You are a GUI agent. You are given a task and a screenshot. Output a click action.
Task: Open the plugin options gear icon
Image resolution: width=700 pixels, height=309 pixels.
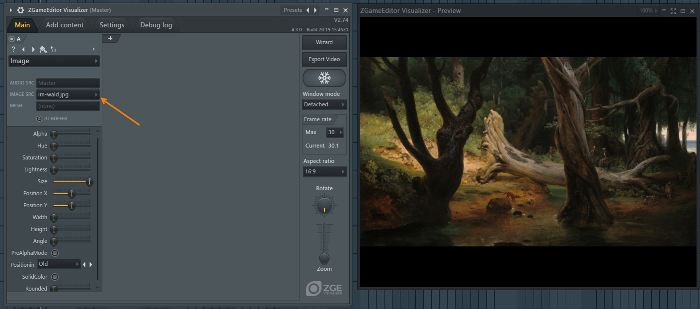click(20, 10)
